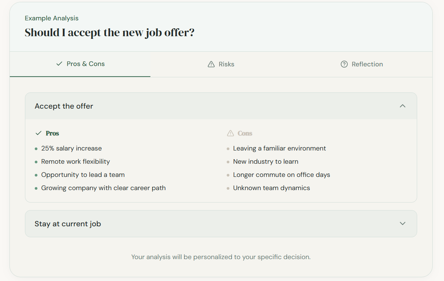Open the Reflection tab

(x=362, y=64)
